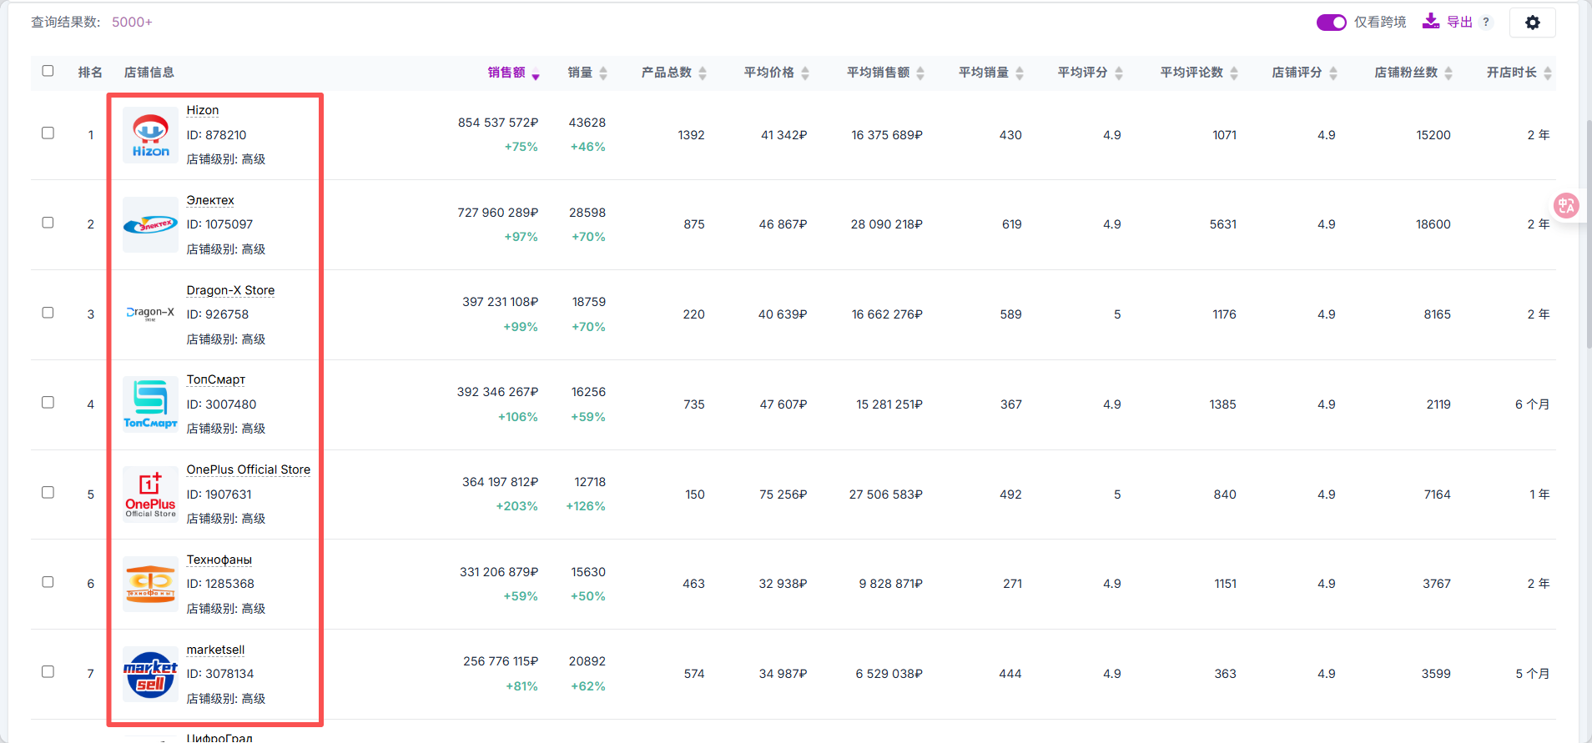Open the Технофаны store link

[219, 560]
